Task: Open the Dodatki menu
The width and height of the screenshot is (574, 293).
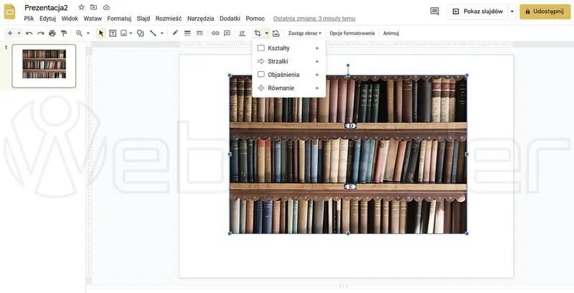Action: coord(230,19)
